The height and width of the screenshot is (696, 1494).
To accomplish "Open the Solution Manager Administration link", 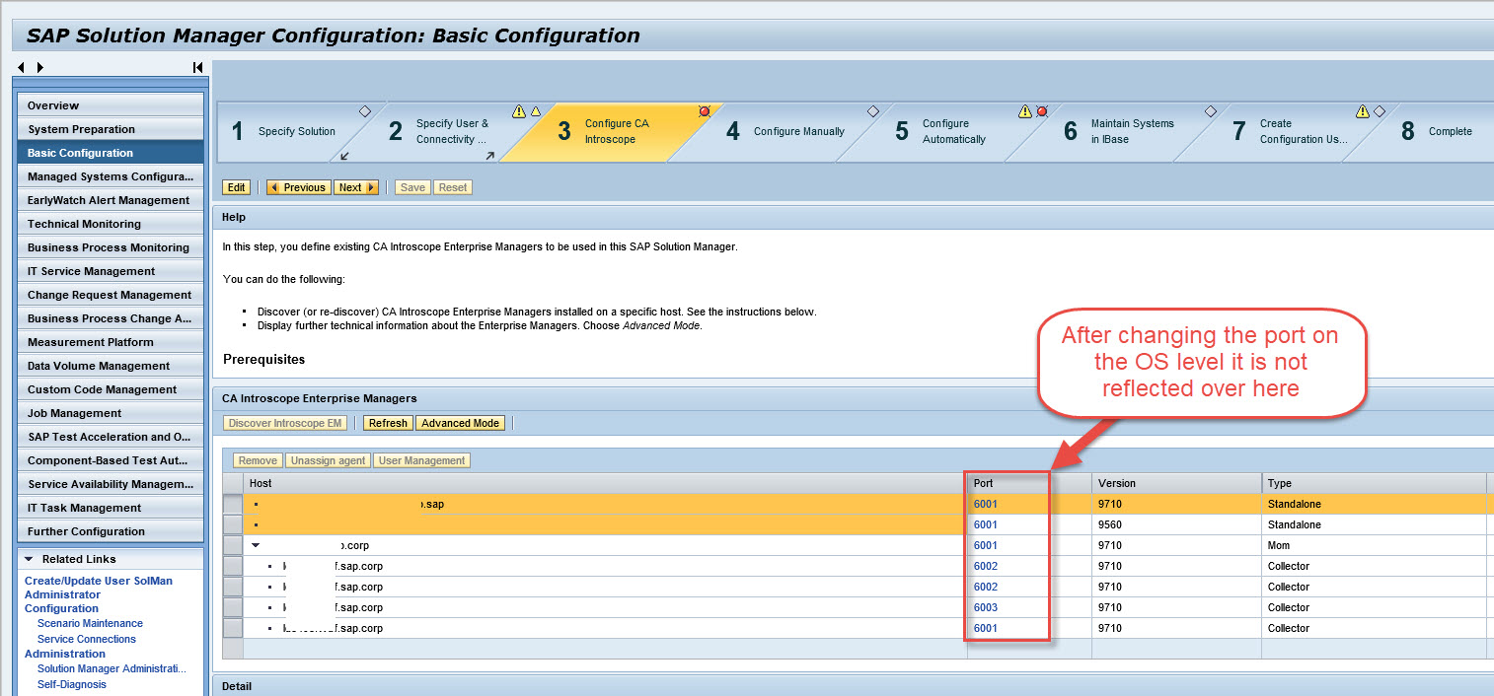I will [x=112, y=668].
